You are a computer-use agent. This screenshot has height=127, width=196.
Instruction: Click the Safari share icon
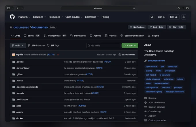coord(178,8)
